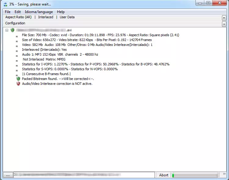
Task: Expand the Configuration panel with plus button
Action: pos(224,24)
